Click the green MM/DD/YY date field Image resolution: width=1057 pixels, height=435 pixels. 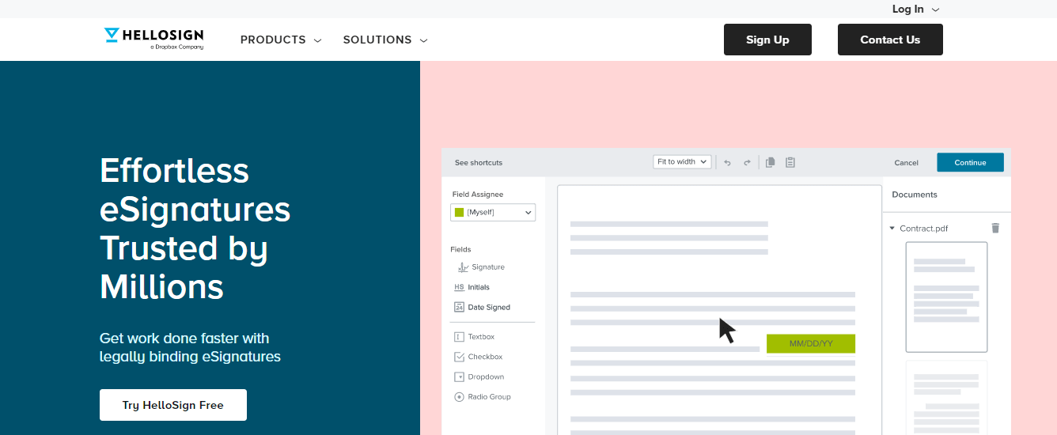(811, 343)
